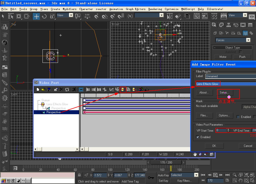Image resolution: width=256 pixels, height=184 pixels.
Task: Click Video Post Pan hand icon
Action: 195,154
